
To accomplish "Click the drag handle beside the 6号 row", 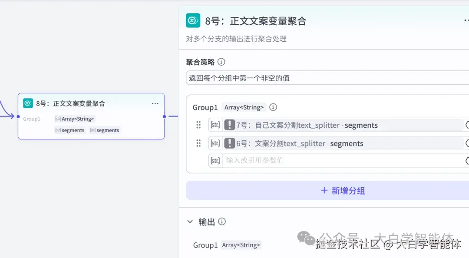I will pyautogui.click(x=198, y=143).
